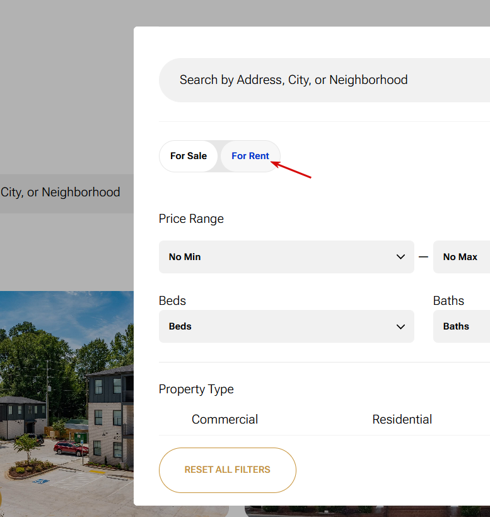
Task: Choose the Commercial property type
Action: coord(225,419)
